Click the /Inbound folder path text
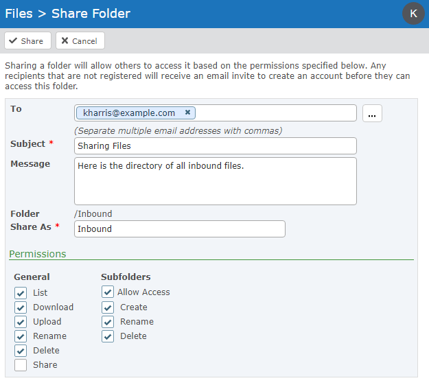Screen dimensions: 429x385 click(x=93, y=213)
